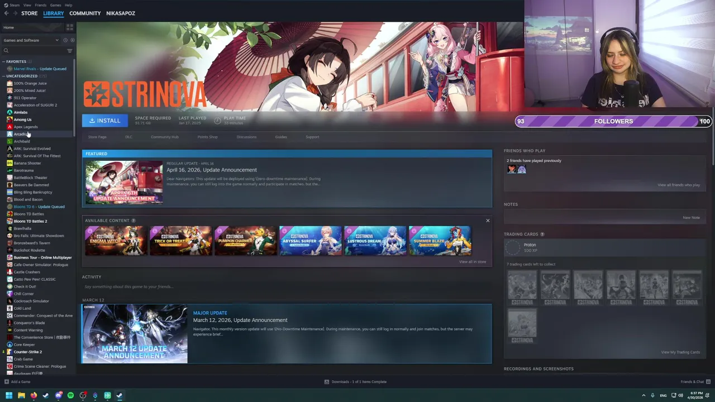Open the Summer Blaze DLC thumbnail
Screen dimensions: 715x402
pos(440,241)
